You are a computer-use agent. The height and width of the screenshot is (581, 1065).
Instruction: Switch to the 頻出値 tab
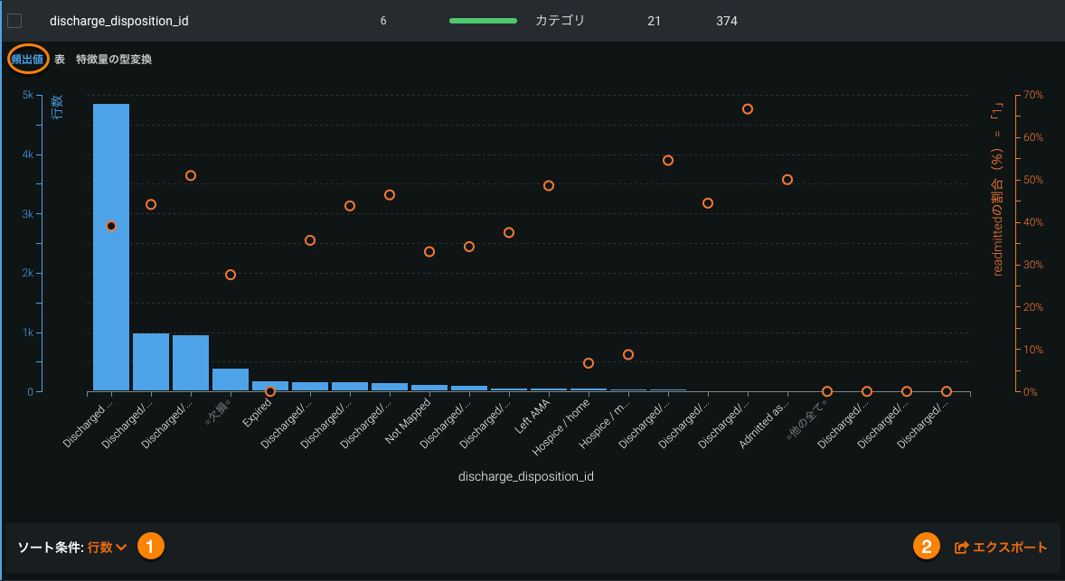(x=27, y=60)
